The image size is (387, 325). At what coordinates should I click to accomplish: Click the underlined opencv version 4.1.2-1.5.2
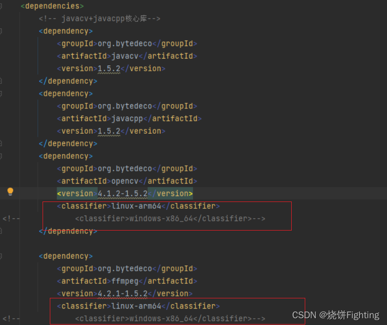coord(121,193)
